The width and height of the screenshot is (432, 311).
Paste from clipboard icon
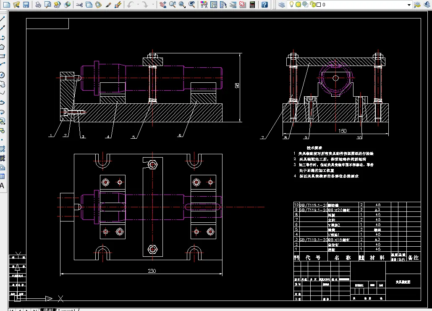pos(98,4)
